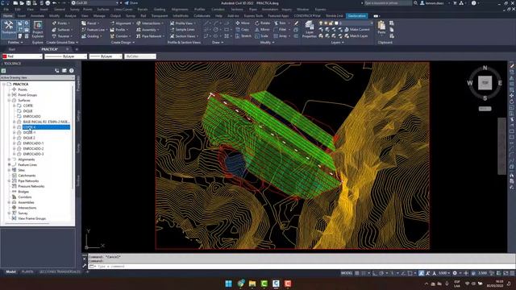Open Windows Start menu on taskbar
The width and height of the screenshot is (516, 290).
point(228,284)
